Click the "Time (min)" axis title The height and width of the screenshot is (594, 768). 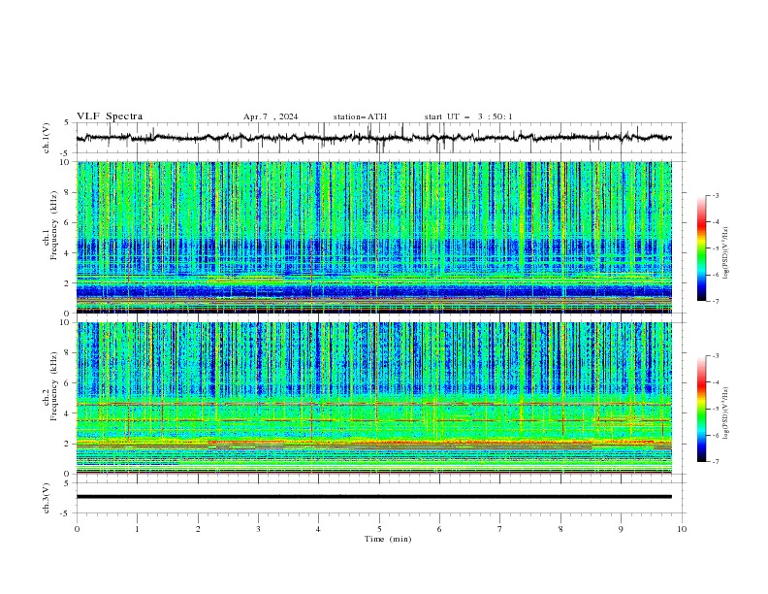click(x=388, y=539)
